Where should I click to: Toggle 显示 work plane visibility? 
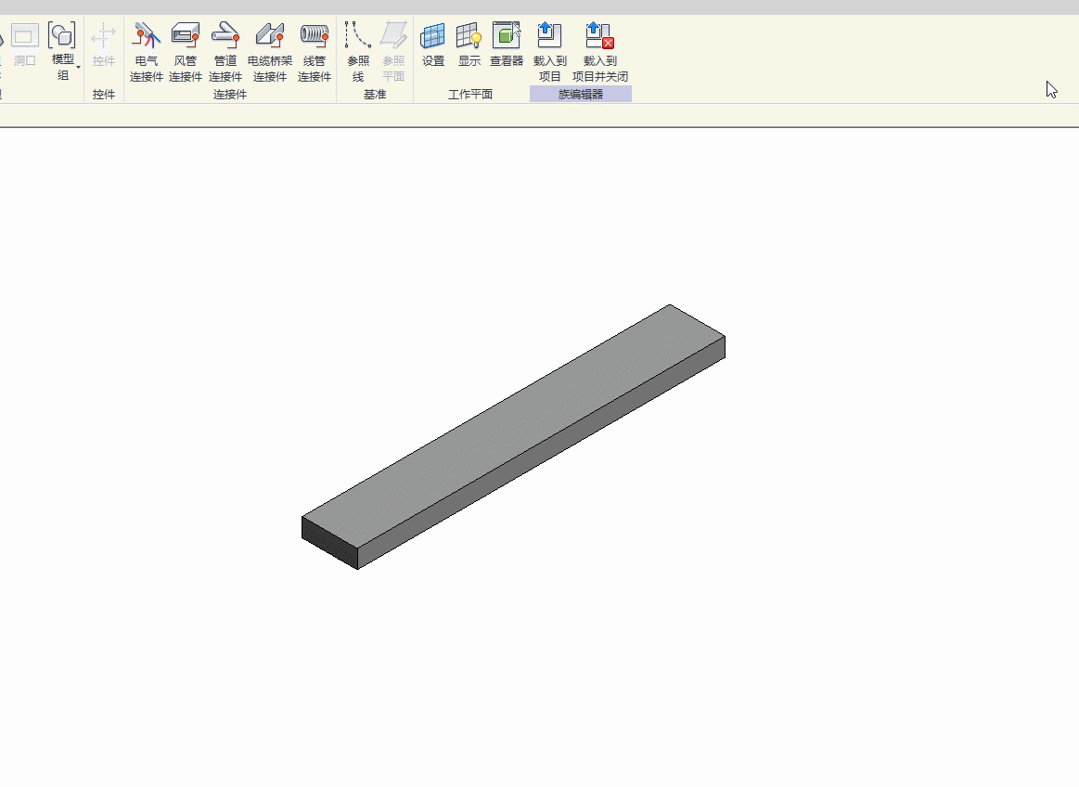point(469,45)
